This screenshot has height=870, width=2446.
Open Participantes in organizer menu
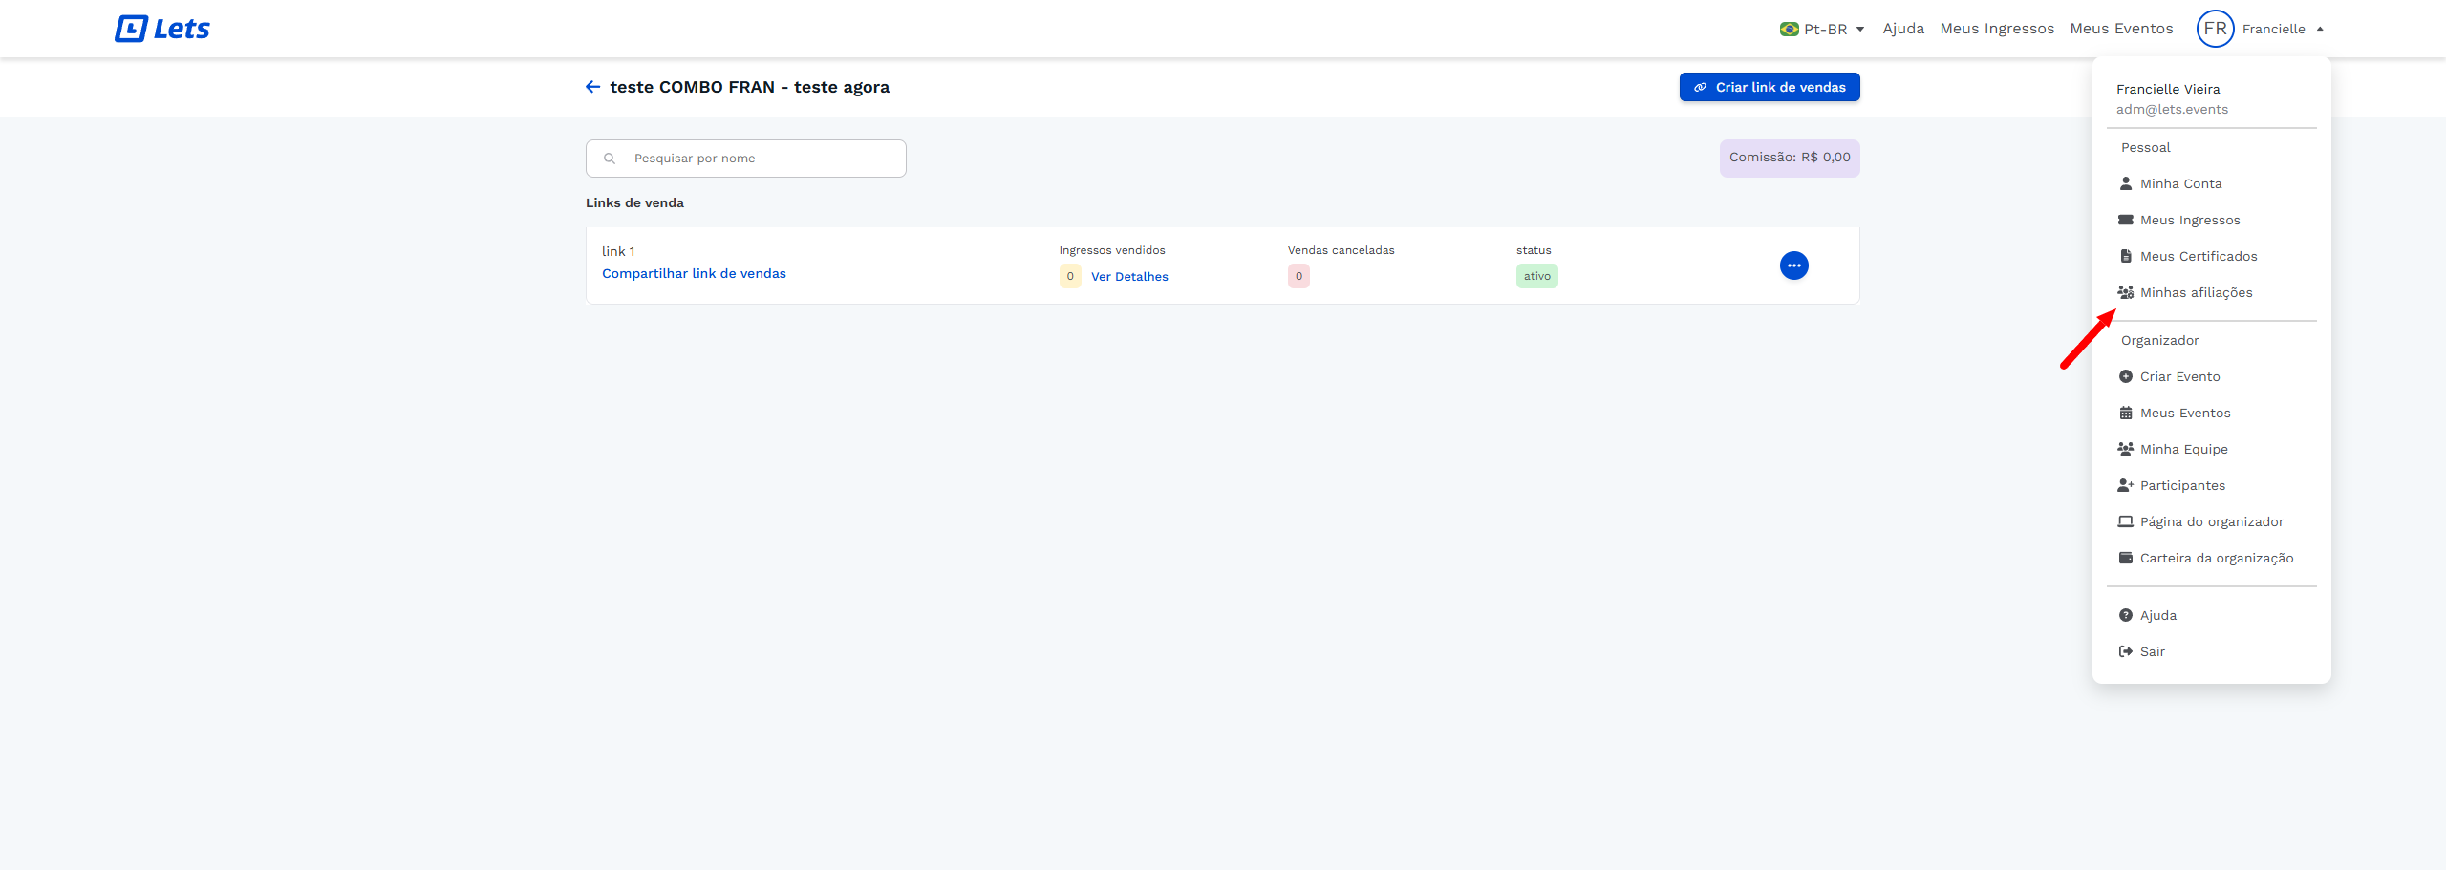pyautogui.click(x=2182, y=485)
